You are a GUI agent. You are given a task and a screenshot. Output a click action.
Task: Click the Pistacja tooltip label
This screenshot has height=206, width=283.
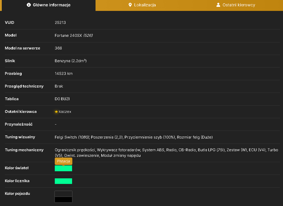(x=63, y=161)
